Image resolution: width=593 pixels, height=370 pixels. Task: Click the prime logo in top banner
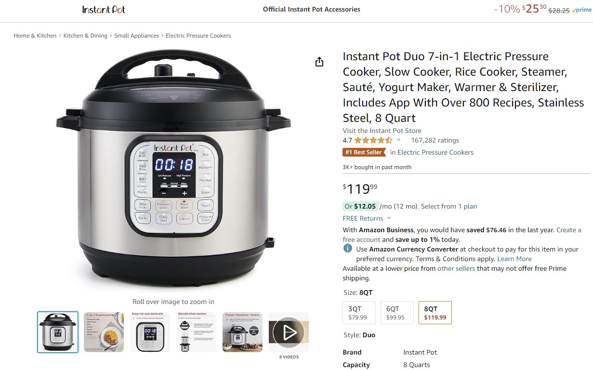[581, 10]
